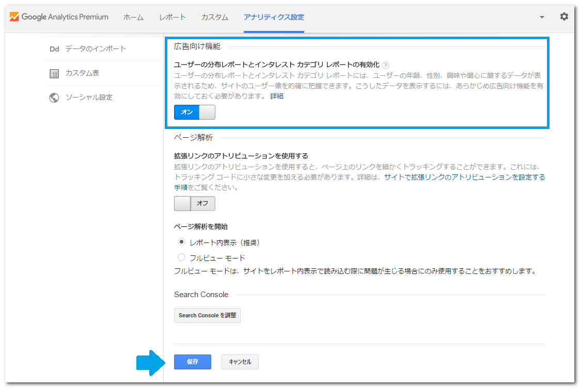
Task: Expand the account dropdown arrow in header
Action: (542, 17)
